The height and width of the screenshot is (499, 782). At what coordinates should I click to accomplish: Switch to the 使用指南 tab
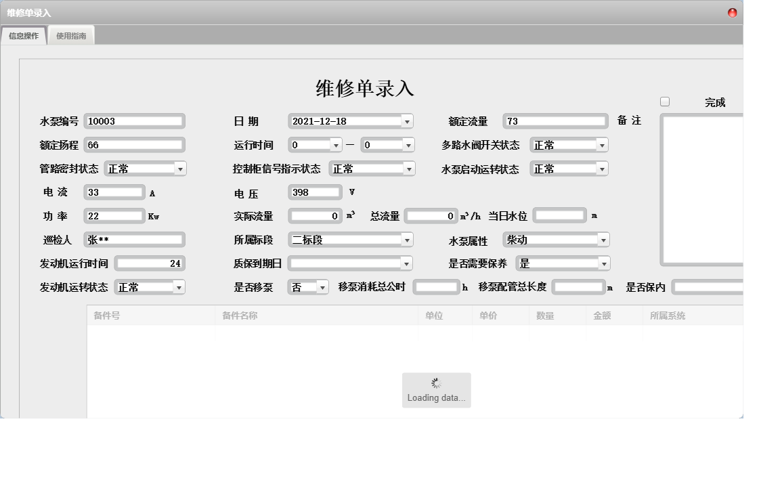(x=70, y=34)
